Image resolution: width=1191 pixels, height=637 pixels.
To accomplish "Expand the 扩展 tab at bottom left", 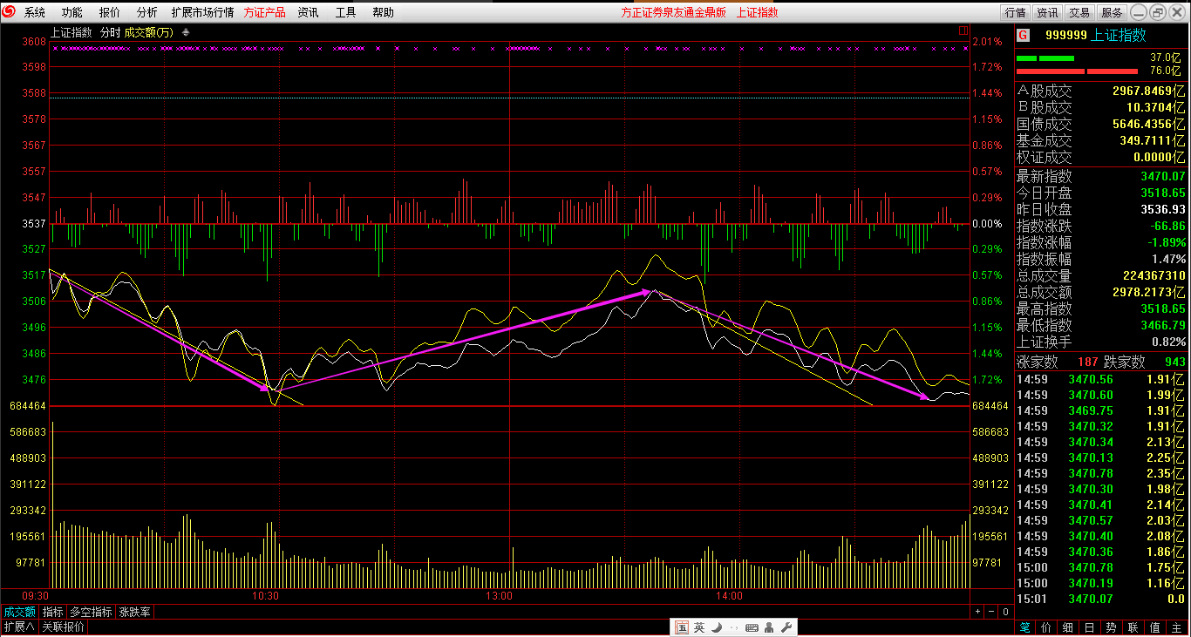I will point(19,627).
